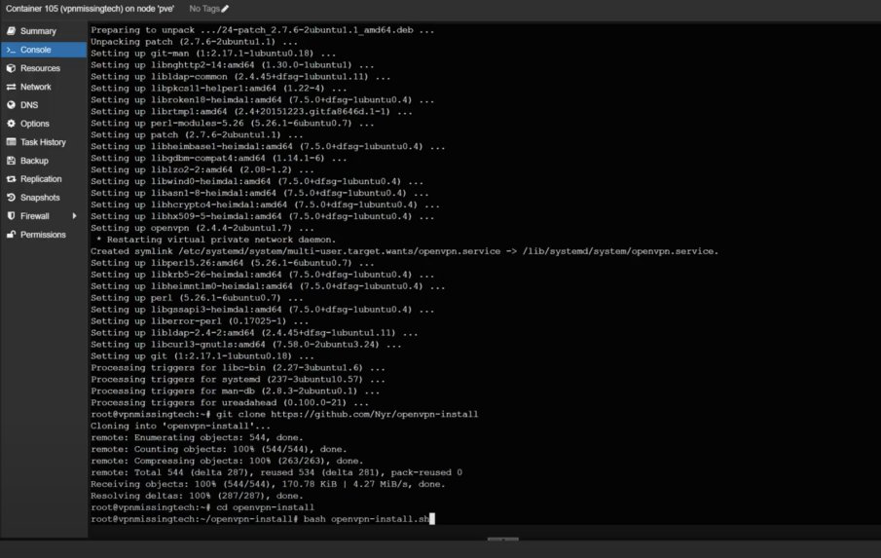Switch to the Snapshots section label
This screenshot has height=558, width=881.
click(x=40, y=198)
